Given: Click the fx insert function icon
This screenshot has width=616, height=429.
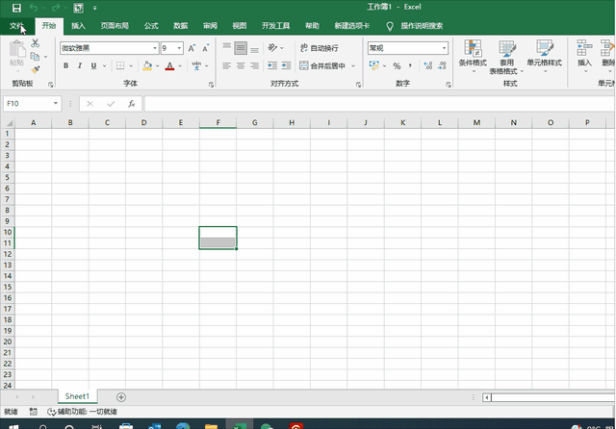Looking at the screenshot, I should [131, 104].
